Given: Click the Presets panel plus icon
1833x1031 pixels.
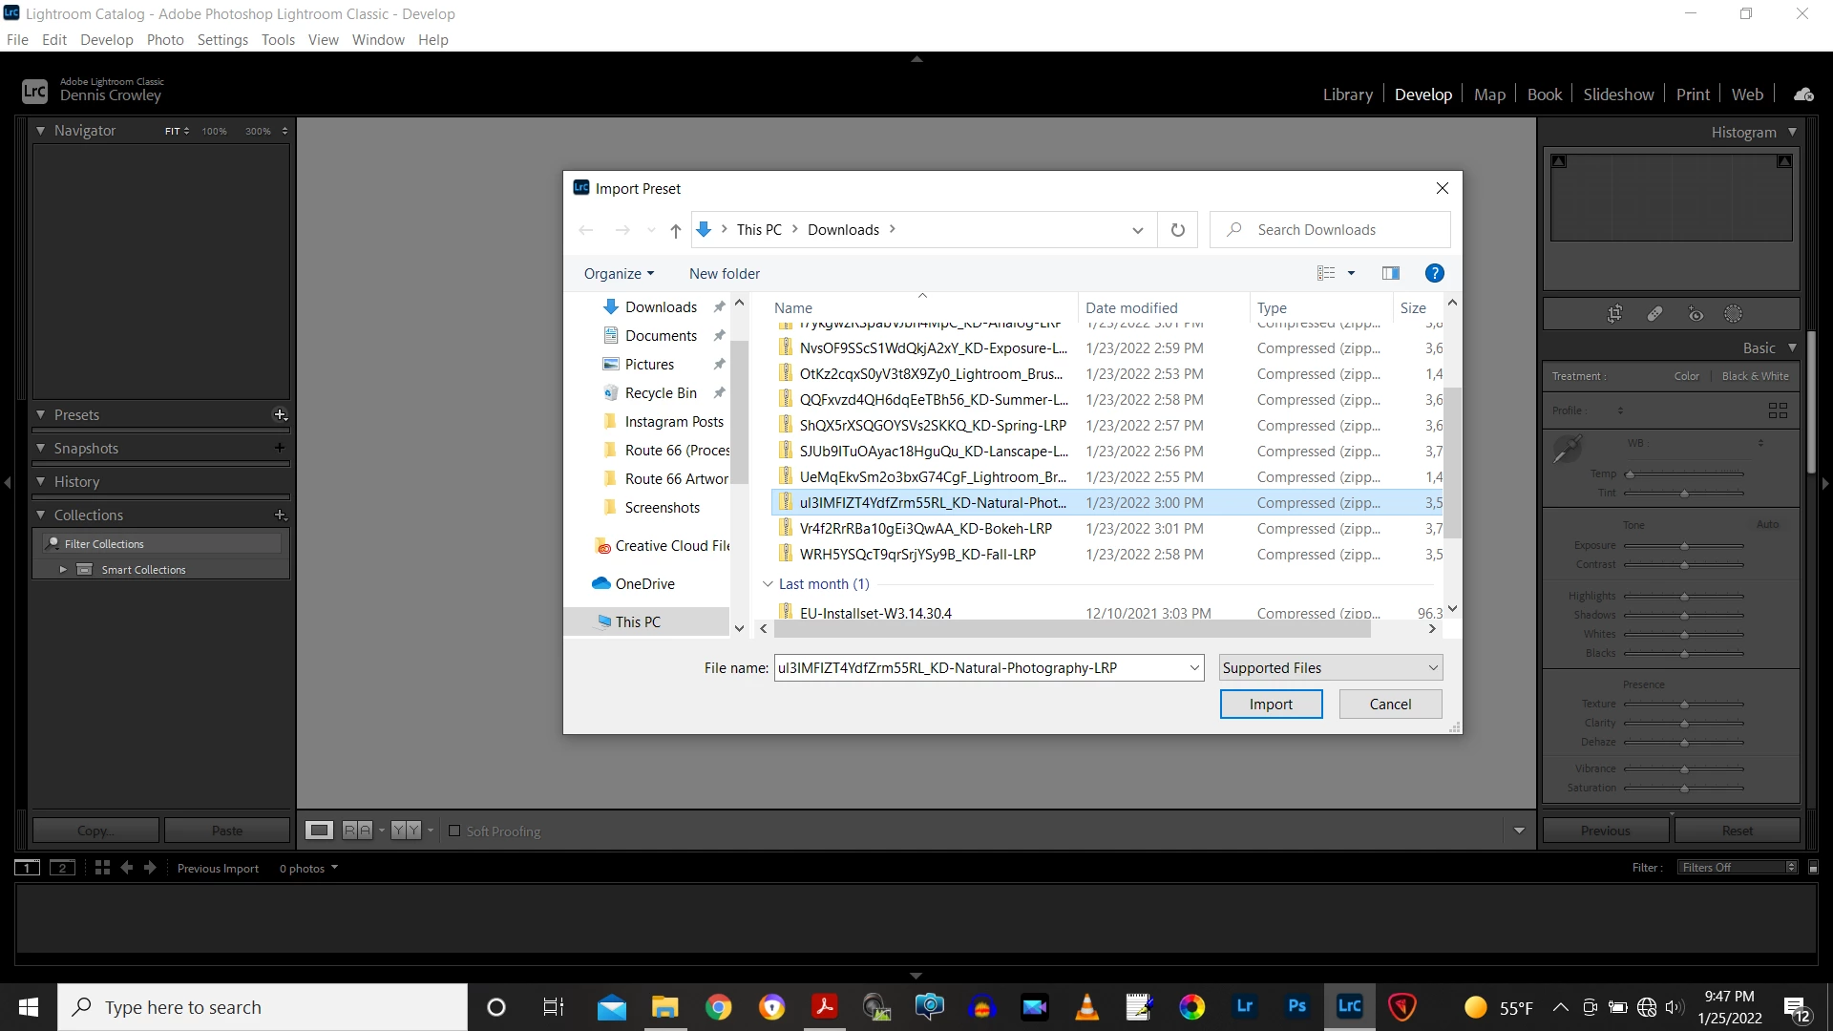Looking at the screenshot, I should (280, 414).
